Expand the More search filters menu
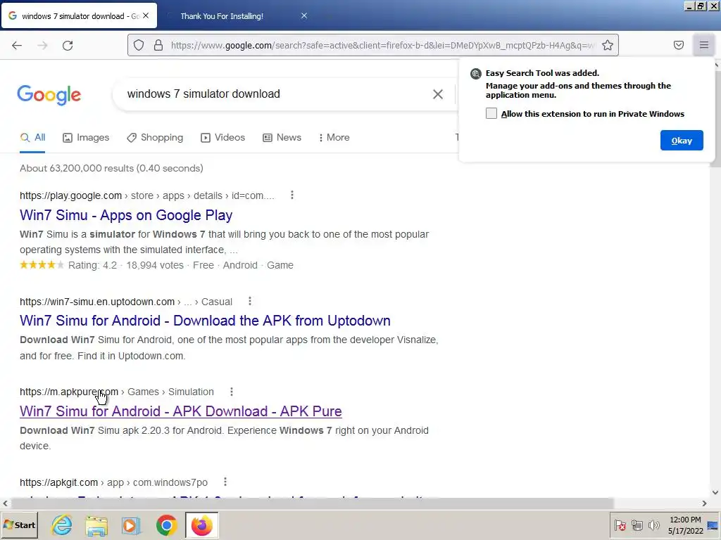721x540 pixels. [x=334, y=137]
